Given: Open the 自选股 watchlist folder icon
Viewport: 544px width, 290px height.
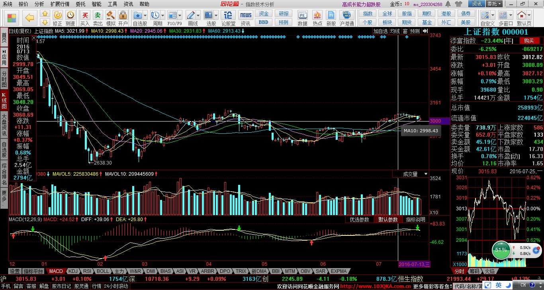Looking at the screenshot, I should [x=138, y=16].
